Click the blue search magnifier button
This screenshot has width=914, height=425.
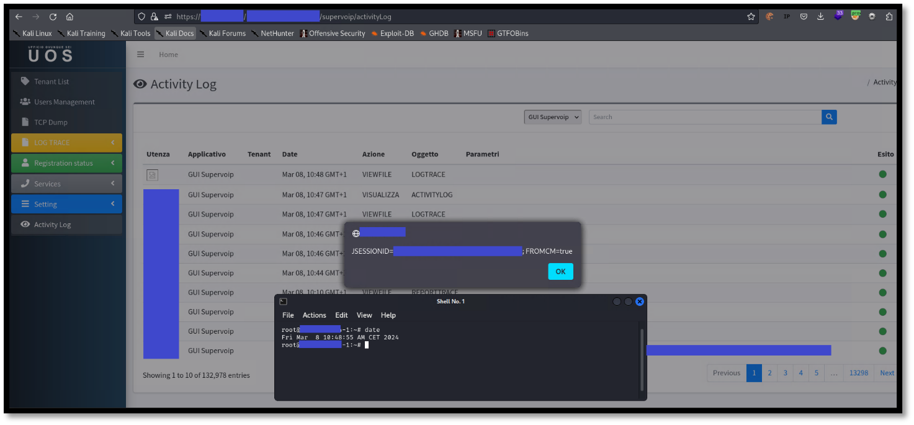[829, 117]
